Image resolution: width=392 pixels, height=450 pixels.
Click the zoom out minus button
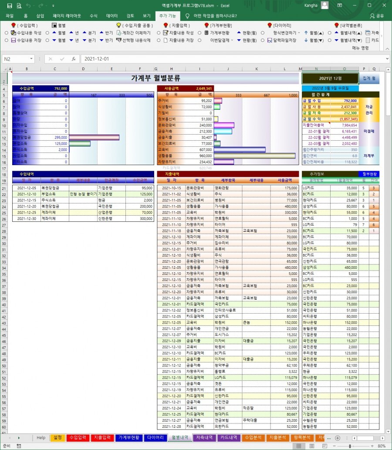coord(335,446)
